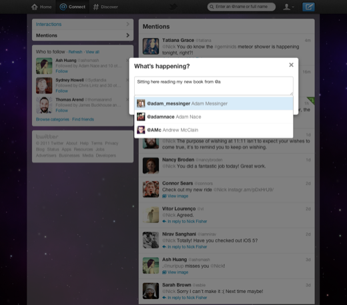Open the About footer link
The width and height of the screenshot is (347, 305).
coord(71,143)
